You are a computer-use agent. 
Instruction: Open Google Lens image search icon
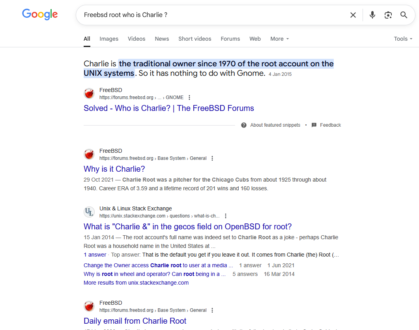click(x=388, y=15)
